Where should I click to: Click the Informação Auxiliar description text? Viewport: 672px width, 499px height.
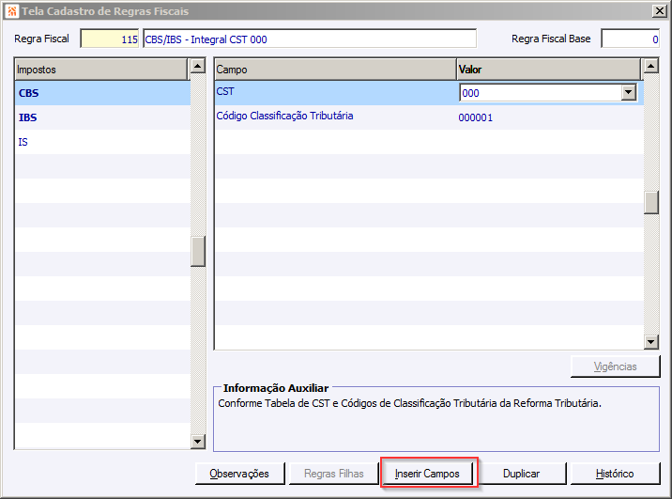pyautogui.click(x=410, y=403)
